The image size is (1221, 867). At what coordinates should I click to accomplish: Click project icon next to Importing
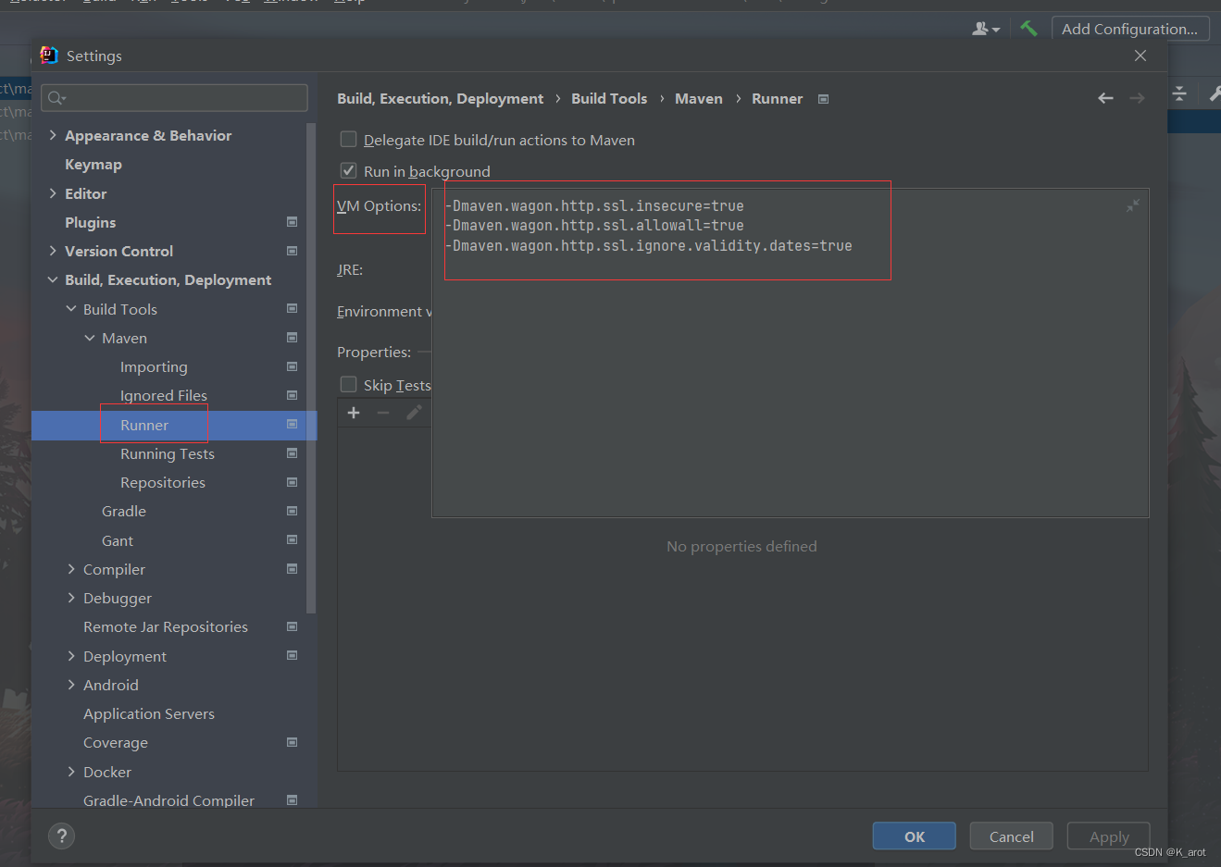pos(292,366)
